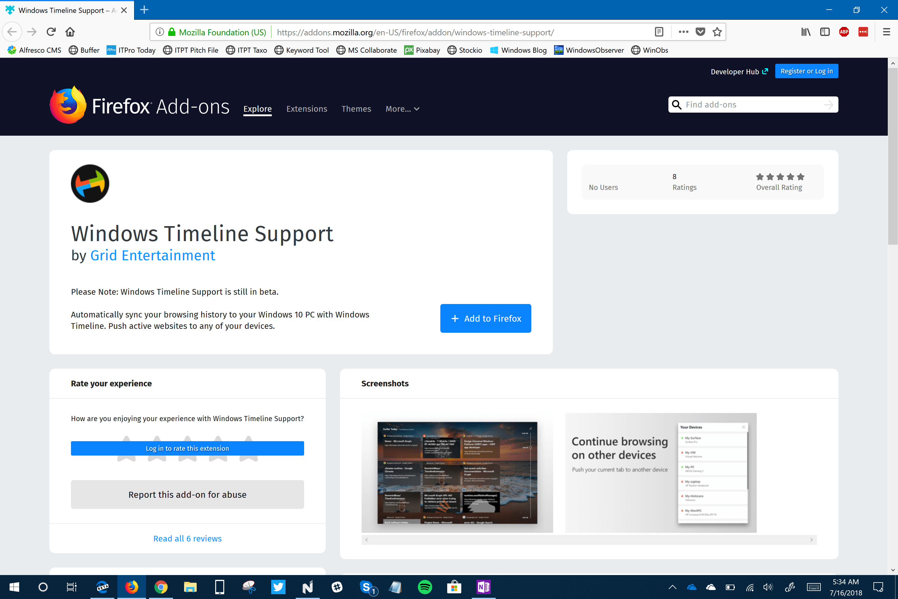Show site information for the address bar
This screenshot has width=898, height=599.
160,32
